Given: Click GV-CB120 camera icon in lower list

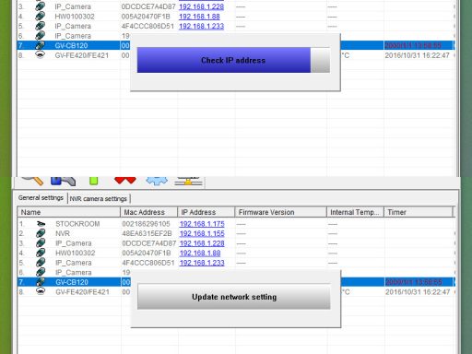Looking at the screenshot, I should point(41,282).
